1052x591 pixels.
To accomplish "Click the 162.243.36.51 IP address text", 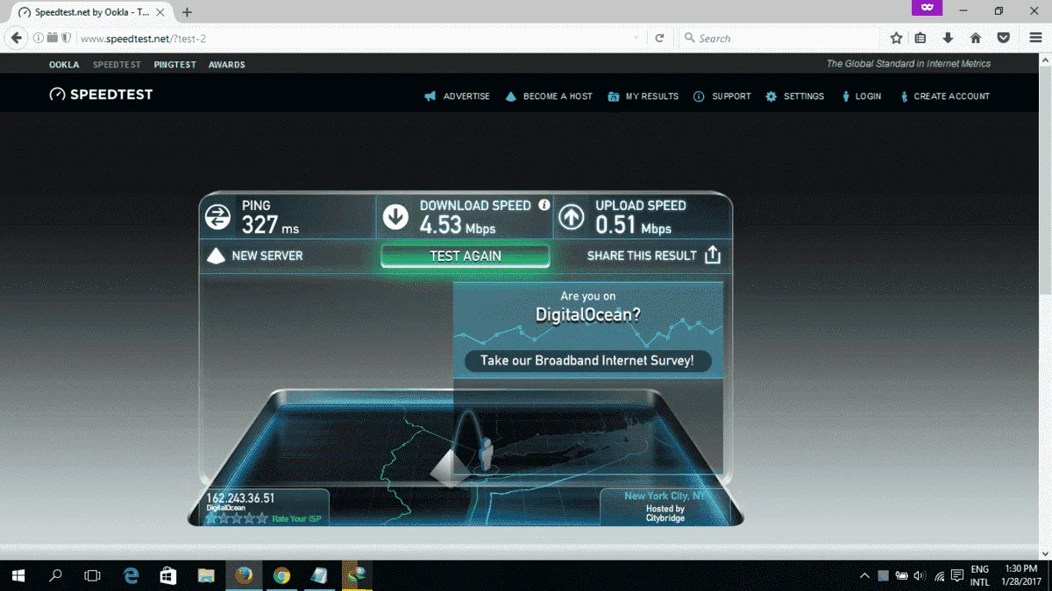I will (240, 498).
